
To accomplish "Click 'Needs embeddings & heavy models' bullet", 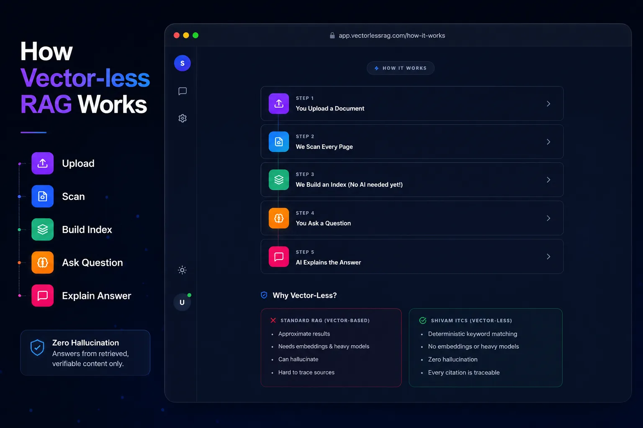I will (x=324, y=346).
